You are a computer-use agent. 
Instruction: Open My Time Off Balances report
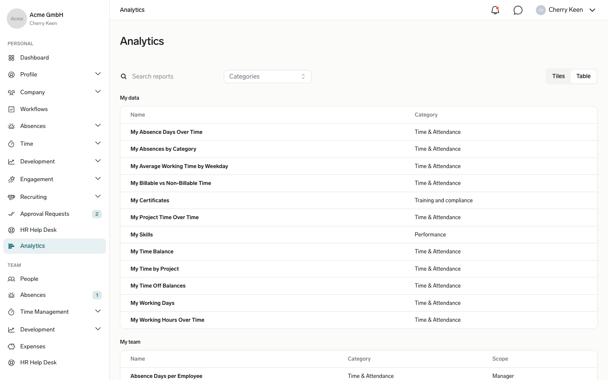pyautogui.click(x=158, y=286)
